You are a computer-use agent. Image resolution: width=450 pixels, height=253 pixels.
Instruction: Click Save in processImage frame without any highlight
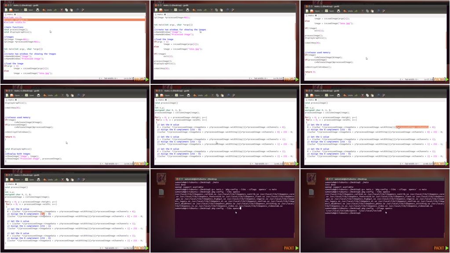pos(179,95)
